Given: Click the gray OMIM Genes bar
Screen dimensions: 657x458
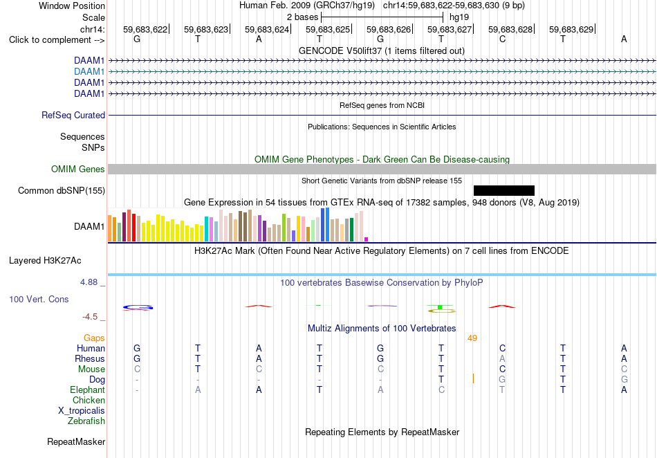Looking at the screenshot, I should point(382,169).
